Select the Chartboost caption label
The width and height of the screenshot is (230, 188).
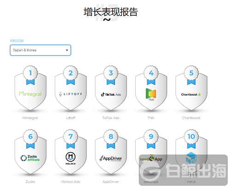[x=191, y=118]
